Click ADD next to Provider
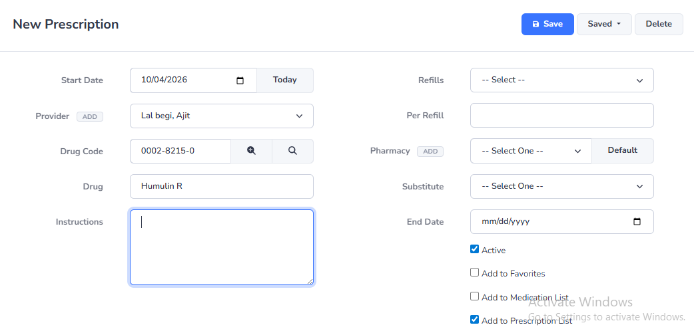The image size is (694, 327). (x=89, y=116)
